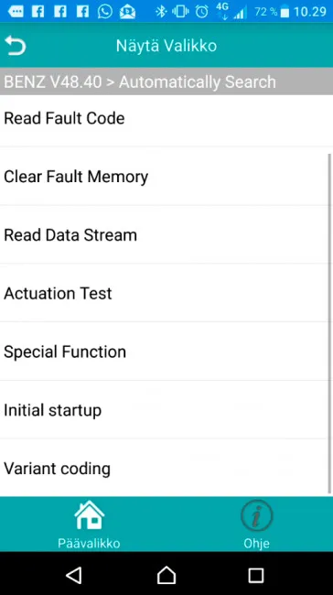Open Special Function menu item
Viewport: 333px width, 595px height.
tap(166, 352)
